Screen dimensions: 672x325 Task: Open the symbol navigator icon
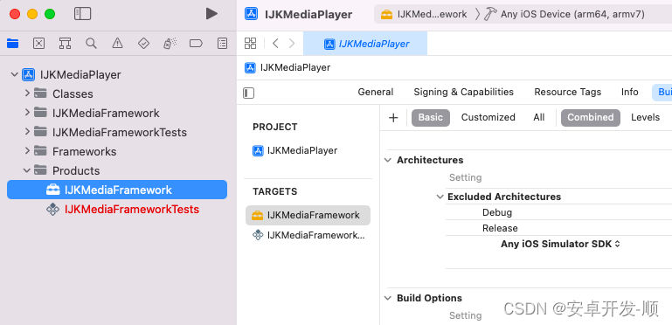tap(66, 44)
